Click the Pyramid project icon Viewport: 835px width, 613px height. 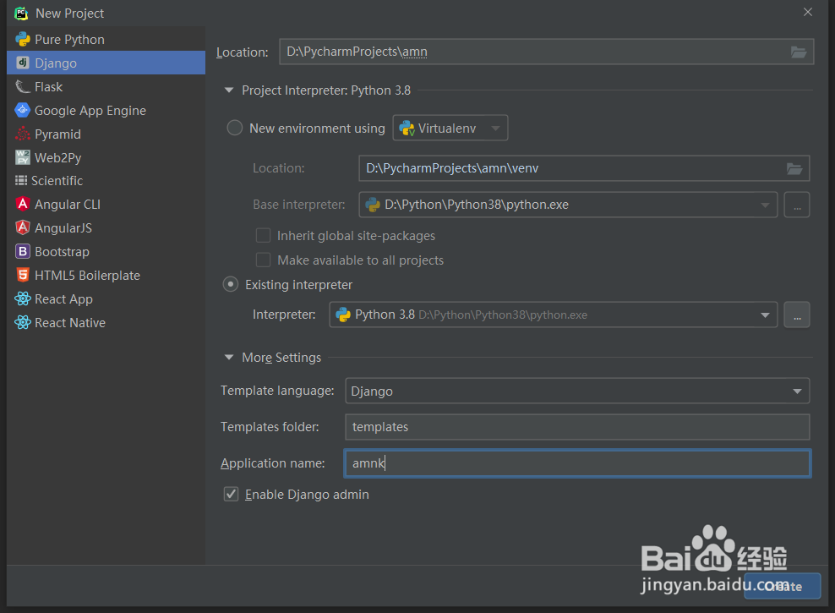[x=22, y=134]
